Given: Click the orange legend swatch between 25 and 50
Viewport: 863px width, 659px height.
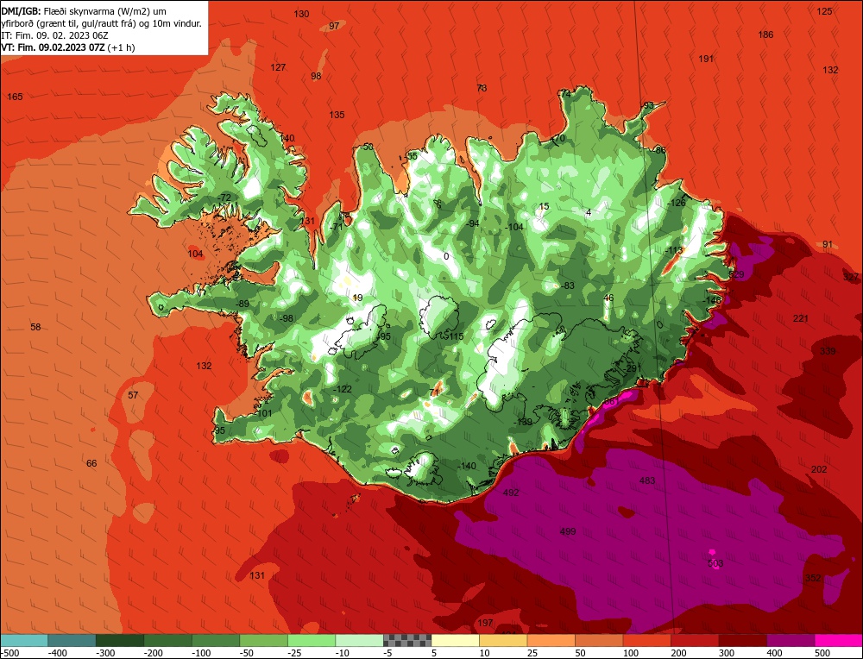Looking at the screenshot, I should pyautogui.click(x=551, y=640).
